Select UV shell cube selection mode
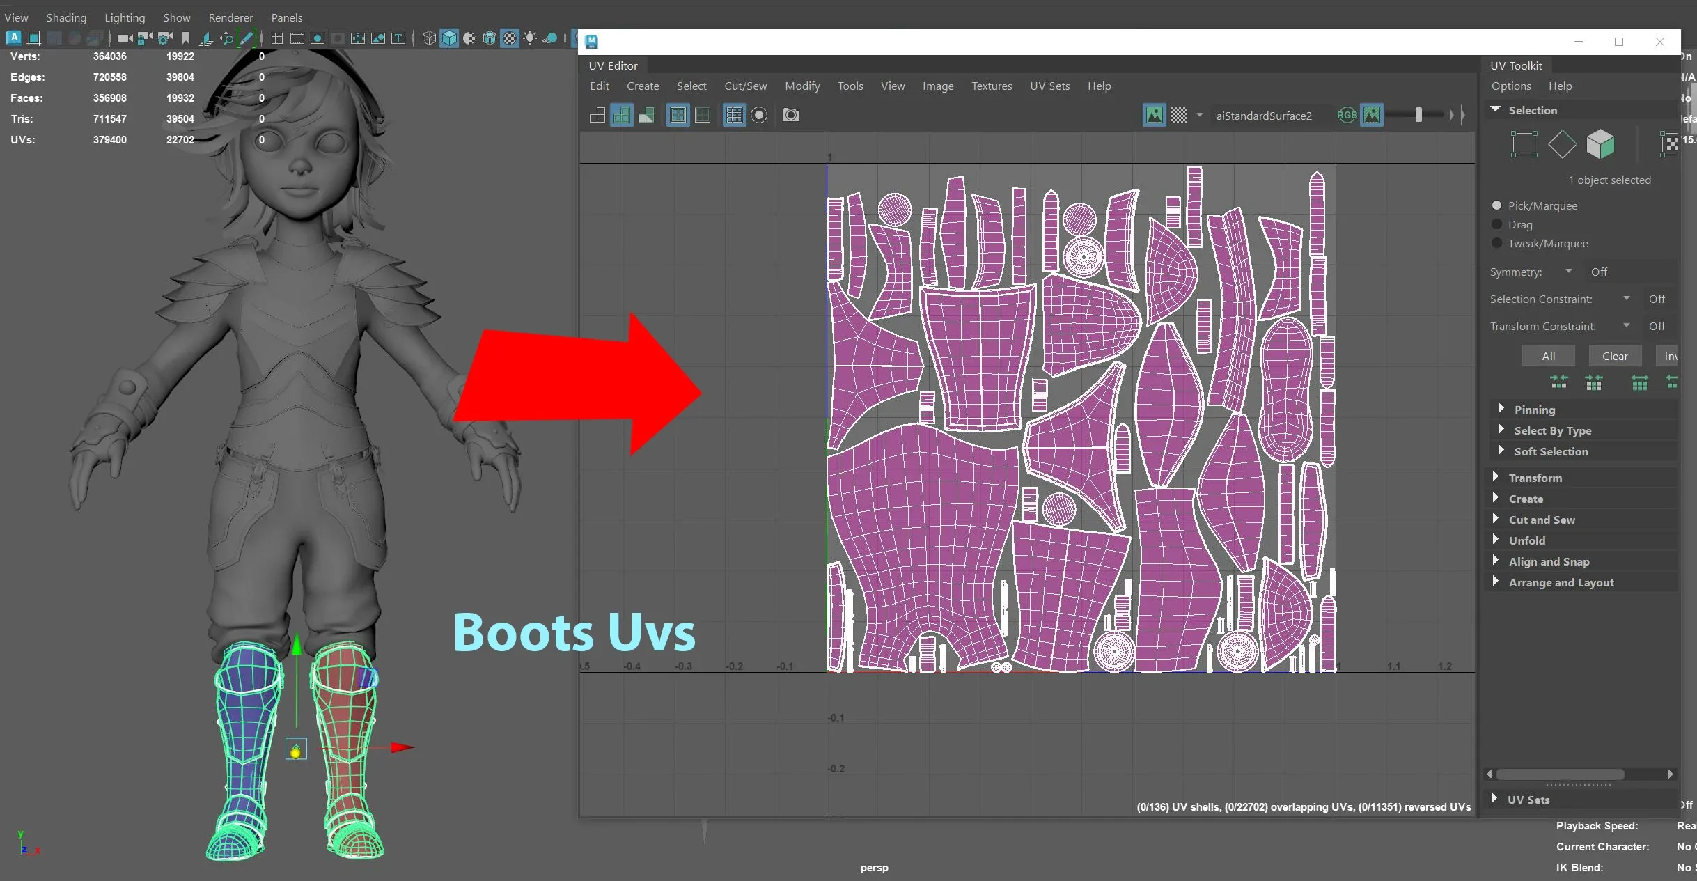The image size is (1697, 881). 1600,144
